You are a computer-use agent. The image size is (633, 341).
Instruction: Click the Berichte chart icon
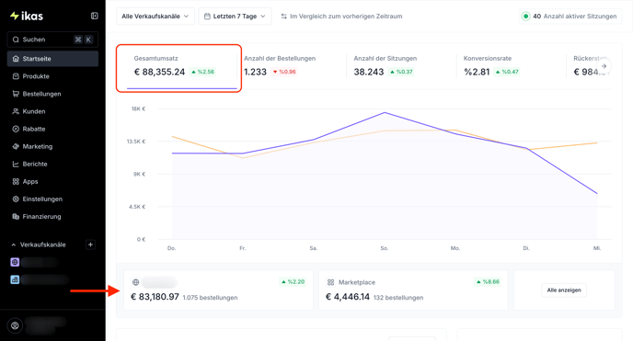16,164
